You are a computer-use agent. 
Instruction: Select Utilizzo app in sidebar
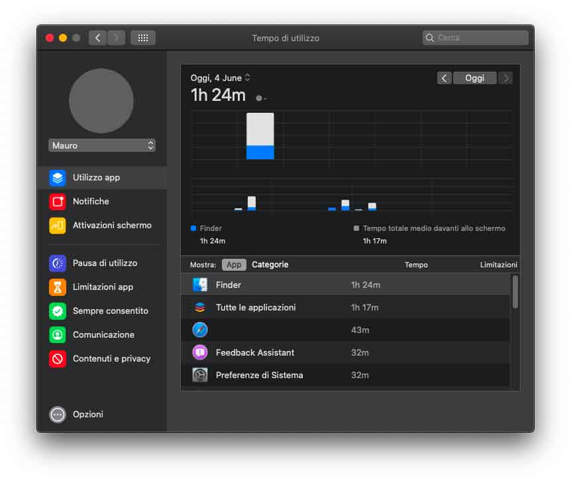coord(102,178)
